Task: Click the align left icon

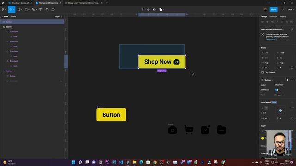Action: (x=262, y=22)
